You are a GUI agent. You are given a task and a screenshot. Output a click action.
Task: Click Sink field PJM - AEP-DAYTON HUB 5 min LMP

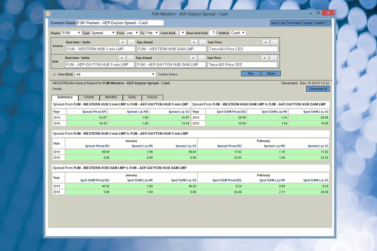100,64
